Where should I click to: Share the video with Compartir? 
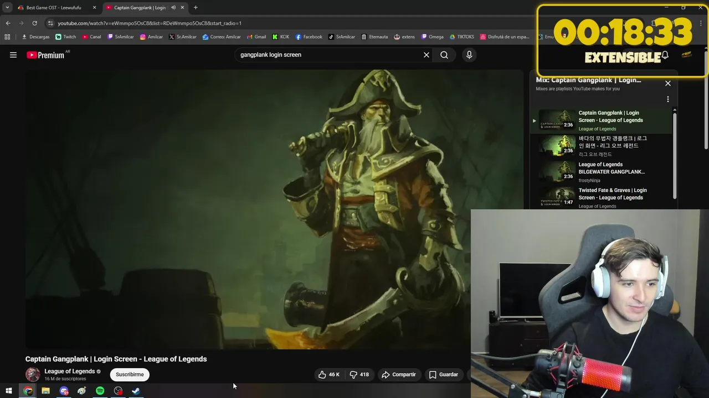[x=399, y=374]
